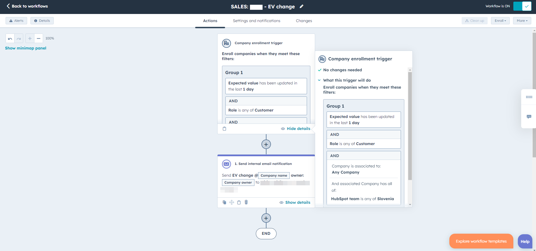
Task: Hide details of the enrollment trigger card
Action: coord(296,129)
